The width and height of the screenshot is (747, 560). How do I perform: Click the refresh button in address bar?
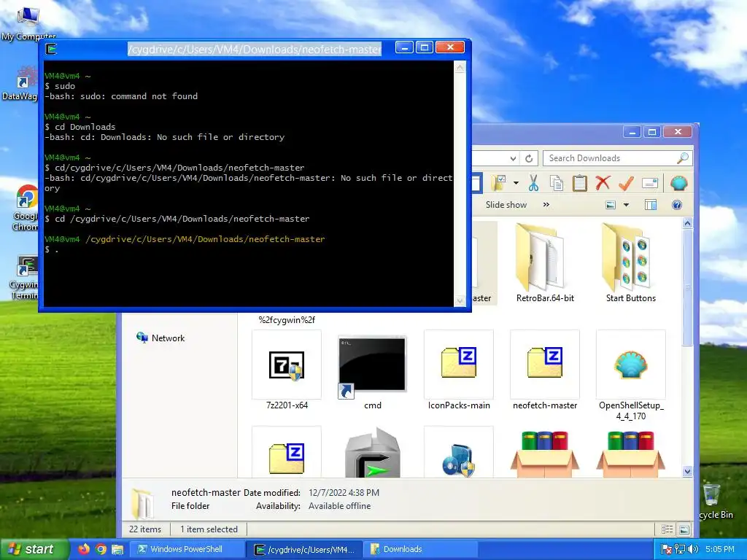[529, 158]
